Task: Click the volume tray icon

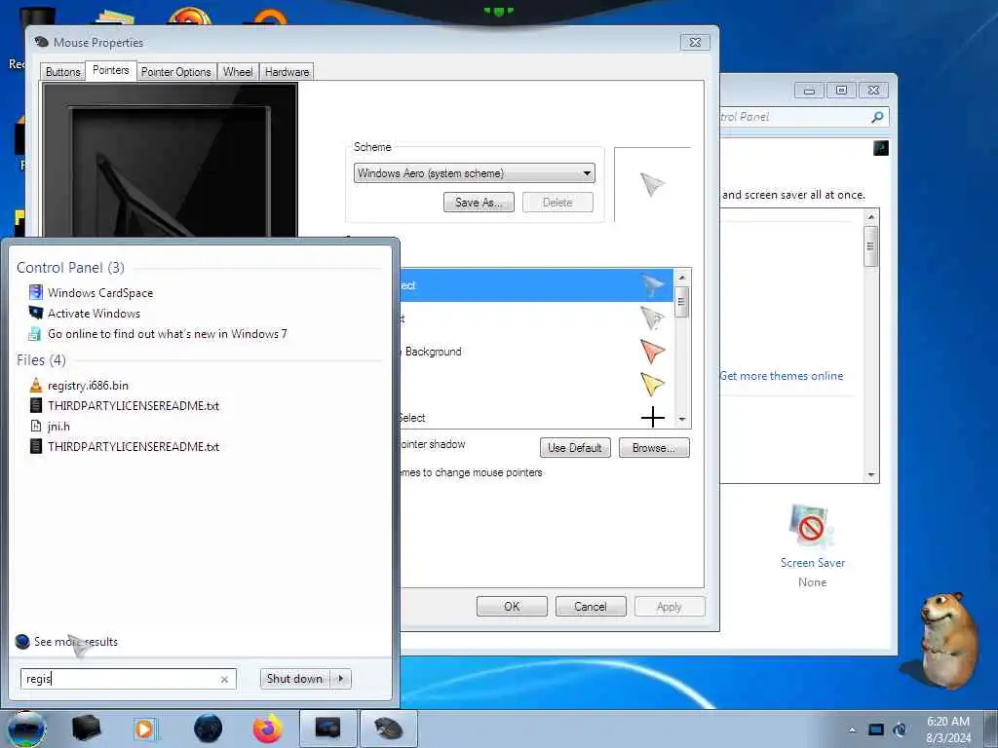Action: pos(900,729)
